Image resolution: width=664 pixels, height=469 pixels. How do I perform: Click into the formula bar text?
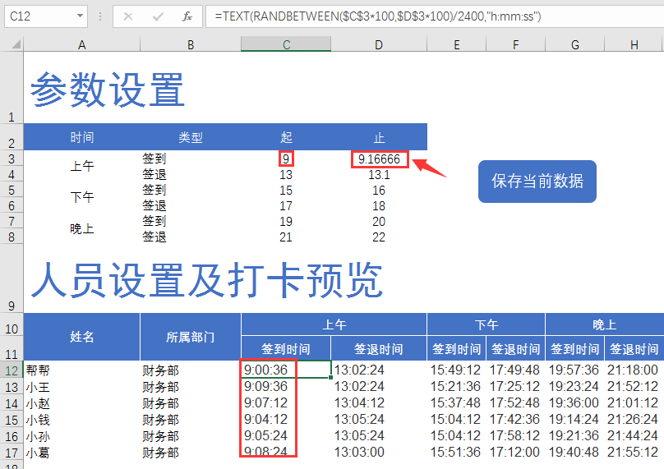coord(435,16)
